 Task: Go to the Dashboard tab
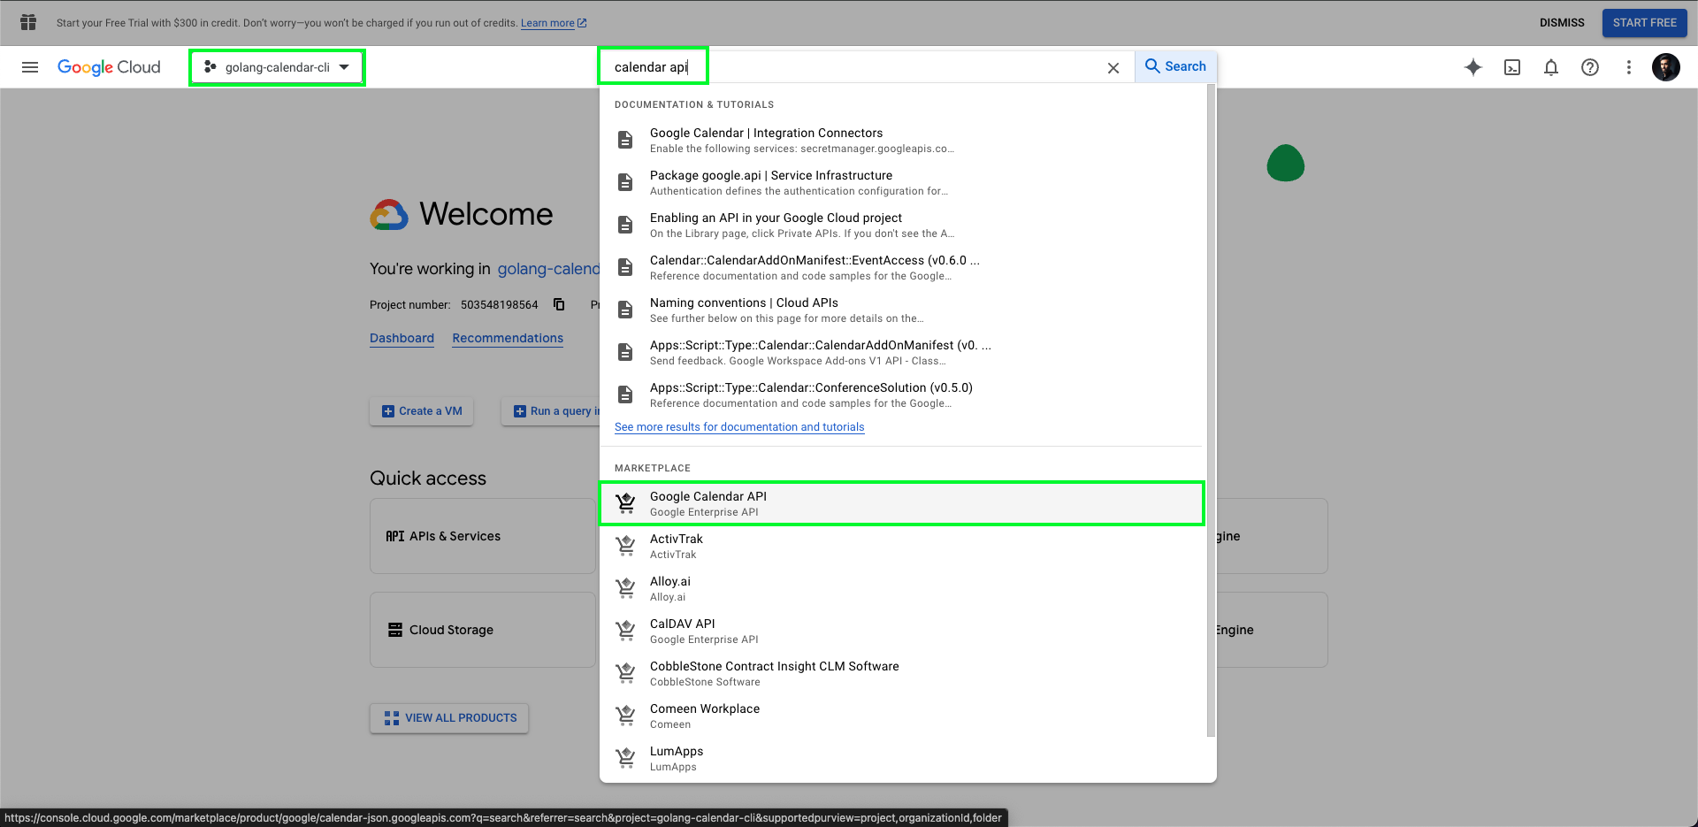pos(402,339)
